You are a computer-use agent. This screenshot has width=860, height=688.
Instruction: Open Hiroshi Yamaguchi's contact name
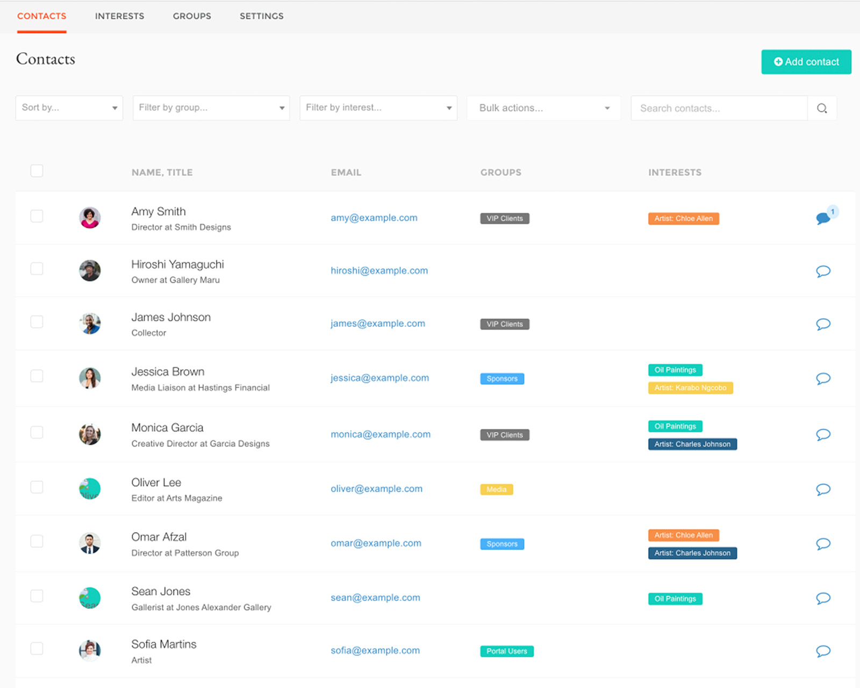pyautogui.click(x=178, y=264)
